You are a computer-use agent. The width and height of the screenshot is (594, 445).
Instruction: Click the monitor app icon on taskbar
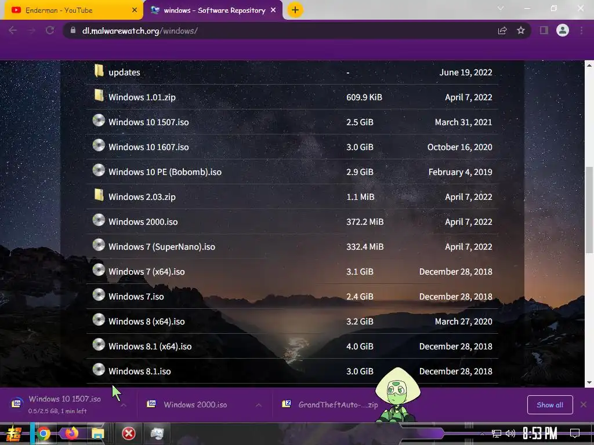point(157,433)
